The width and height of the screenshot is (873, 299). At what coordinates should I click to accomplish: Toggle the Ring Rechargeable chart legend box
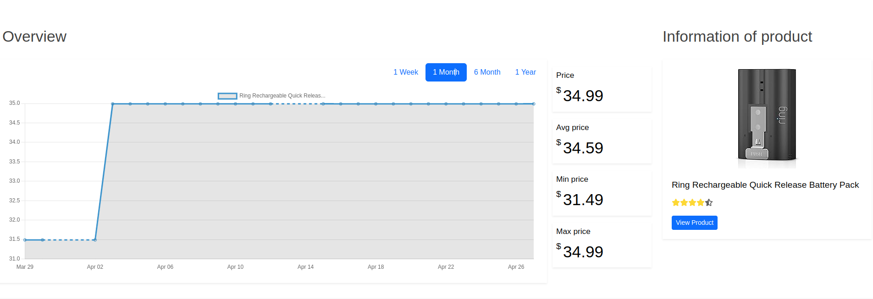click(x=227, y=96)
